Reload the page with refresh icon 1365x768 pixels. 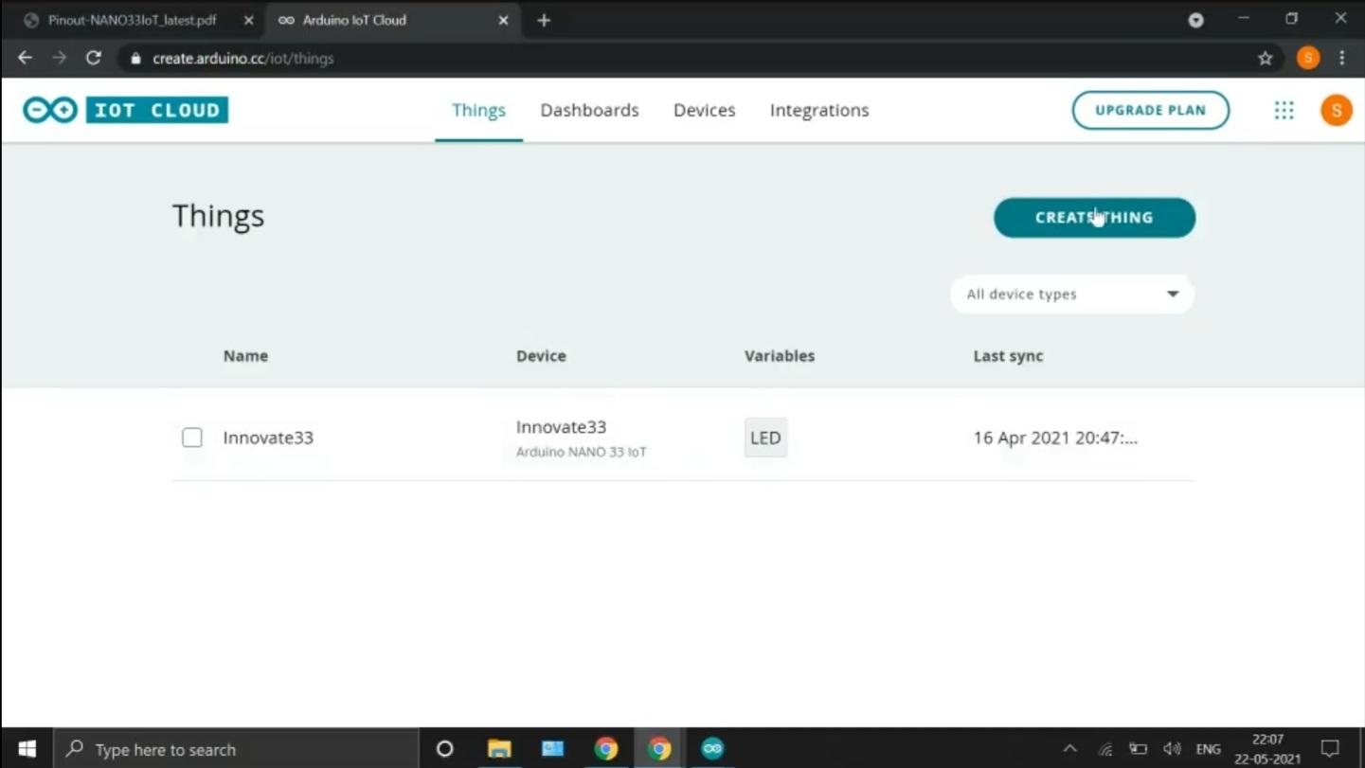pyautogui.click(x=93, y=58)
